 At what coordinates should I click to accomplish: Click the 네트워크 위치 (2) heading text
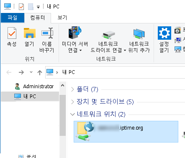click(x=101, y=115)
